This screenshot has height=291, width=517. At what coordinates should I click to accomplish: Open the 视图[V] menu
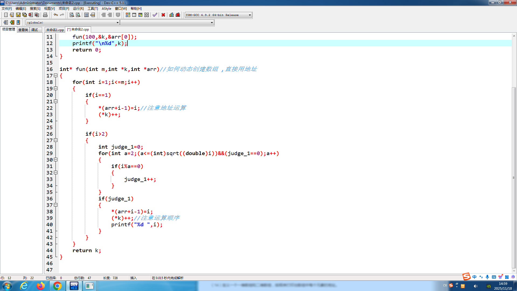(x=49, y=9)
